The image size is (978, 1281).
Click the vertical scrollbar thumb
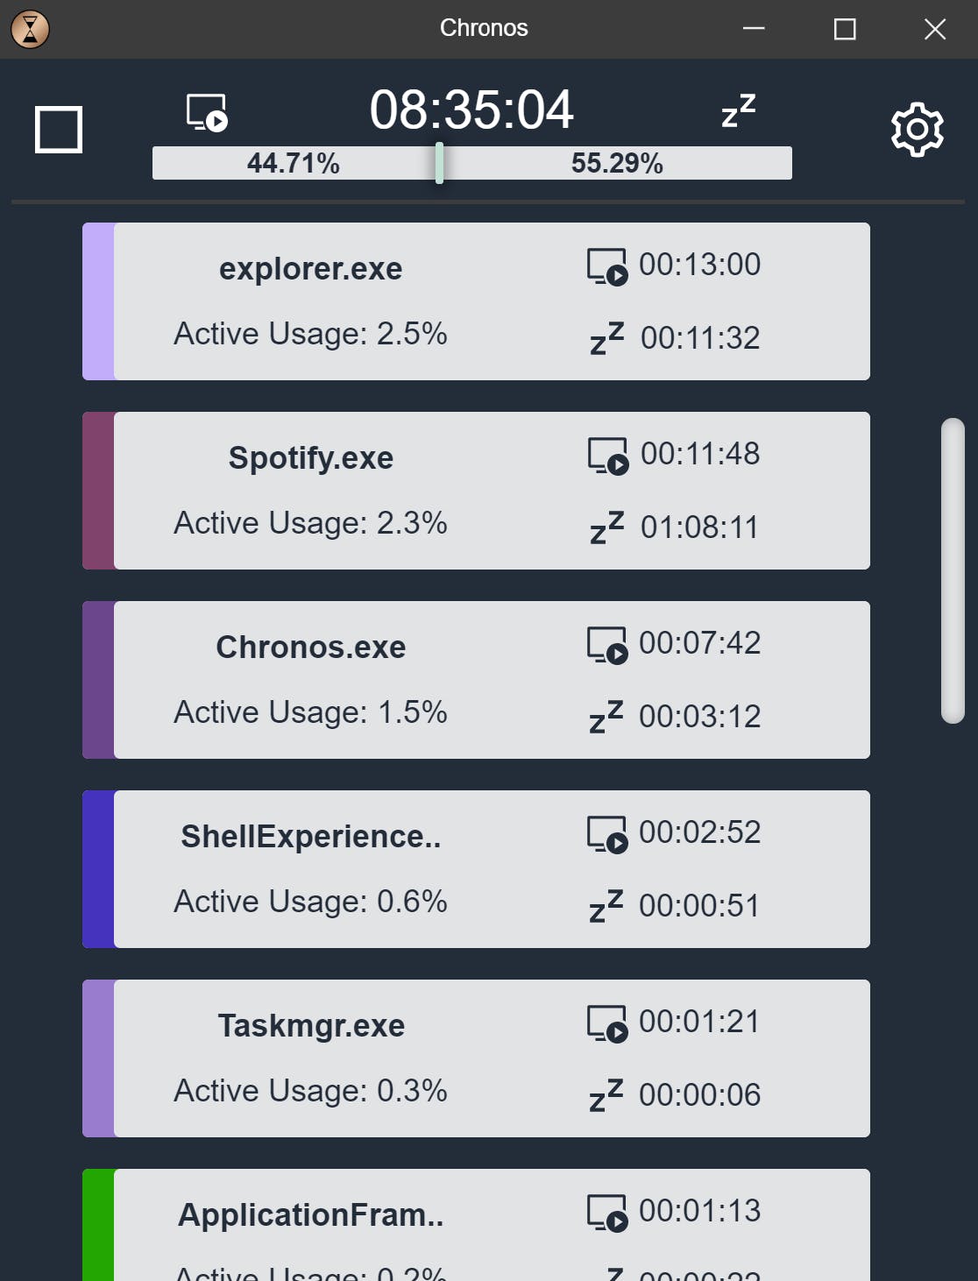point(953,571)
